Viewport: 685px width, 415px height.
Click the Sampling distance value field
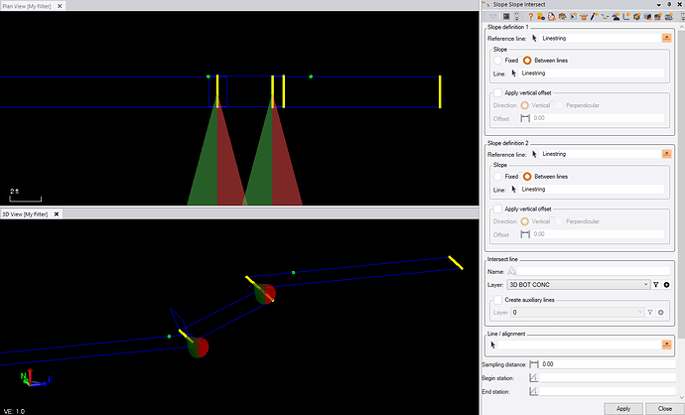608,364
